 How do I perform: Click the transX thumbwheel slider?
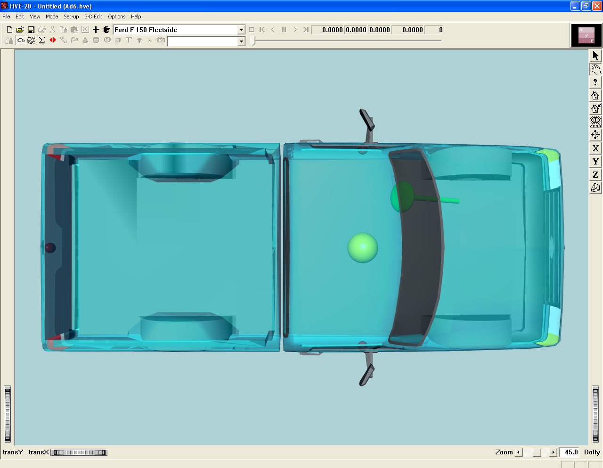point(79,452)
